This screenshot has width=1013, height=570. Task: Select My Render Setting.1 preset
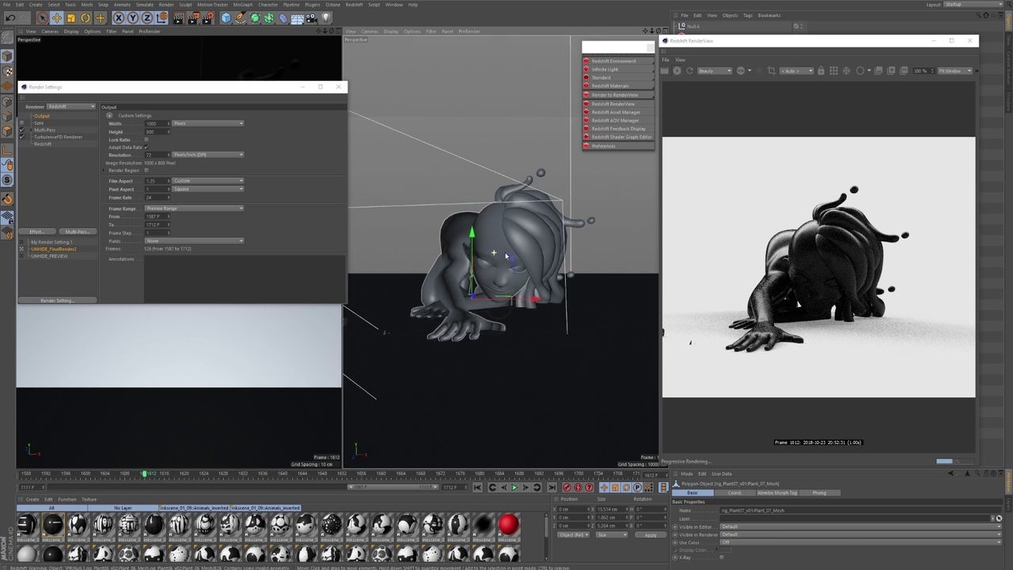coord(51,242)
